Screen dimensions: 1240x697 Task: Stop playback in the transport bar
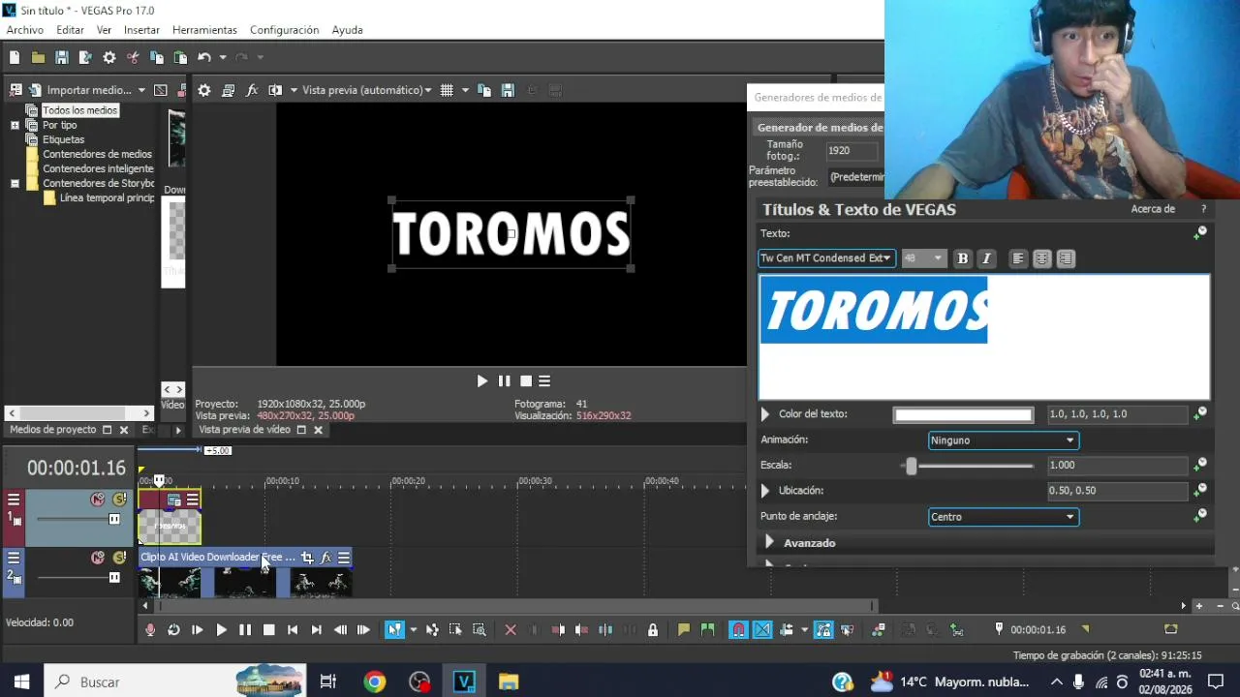pos(268,630)
